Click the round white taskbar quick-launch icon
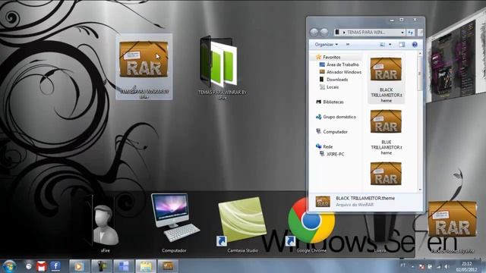This screenshot has height=273, width=486. 29,266
